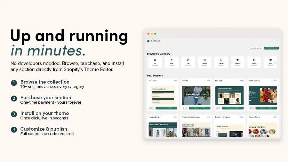288x162 pixels.
Task: Click the Product Topics card title
Action: point(254,117)
